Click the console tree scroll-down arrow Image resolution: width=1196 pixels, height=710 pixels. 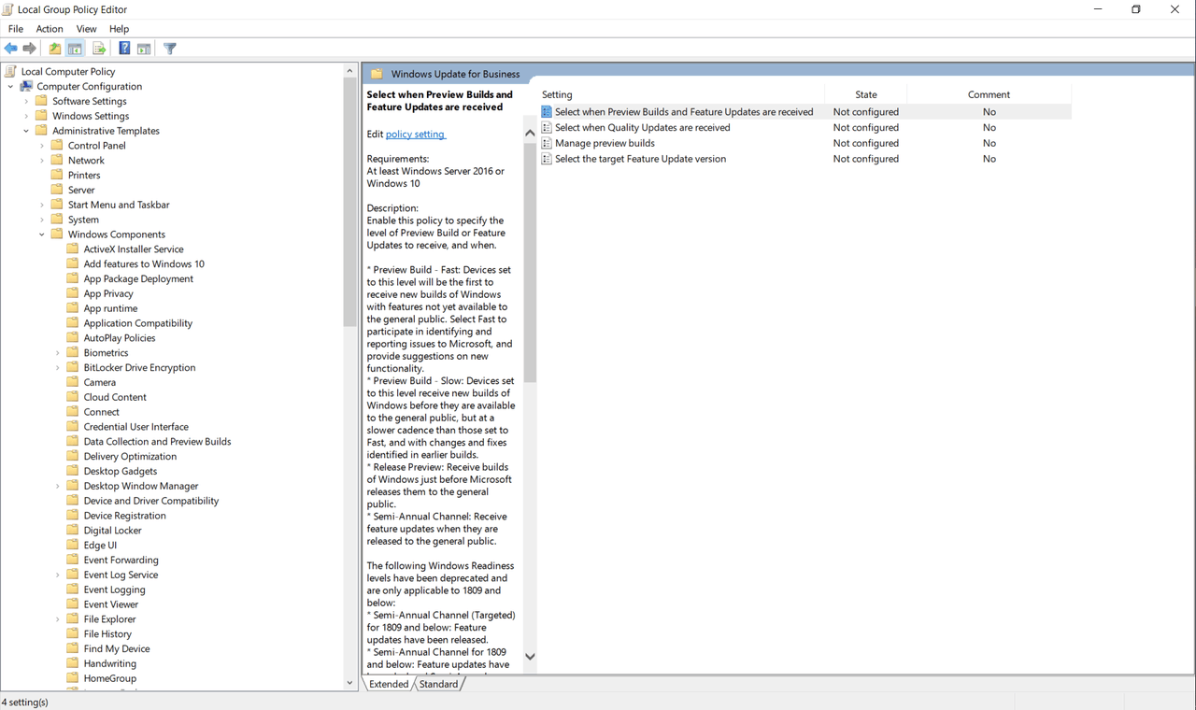click(x=350, y=683)
